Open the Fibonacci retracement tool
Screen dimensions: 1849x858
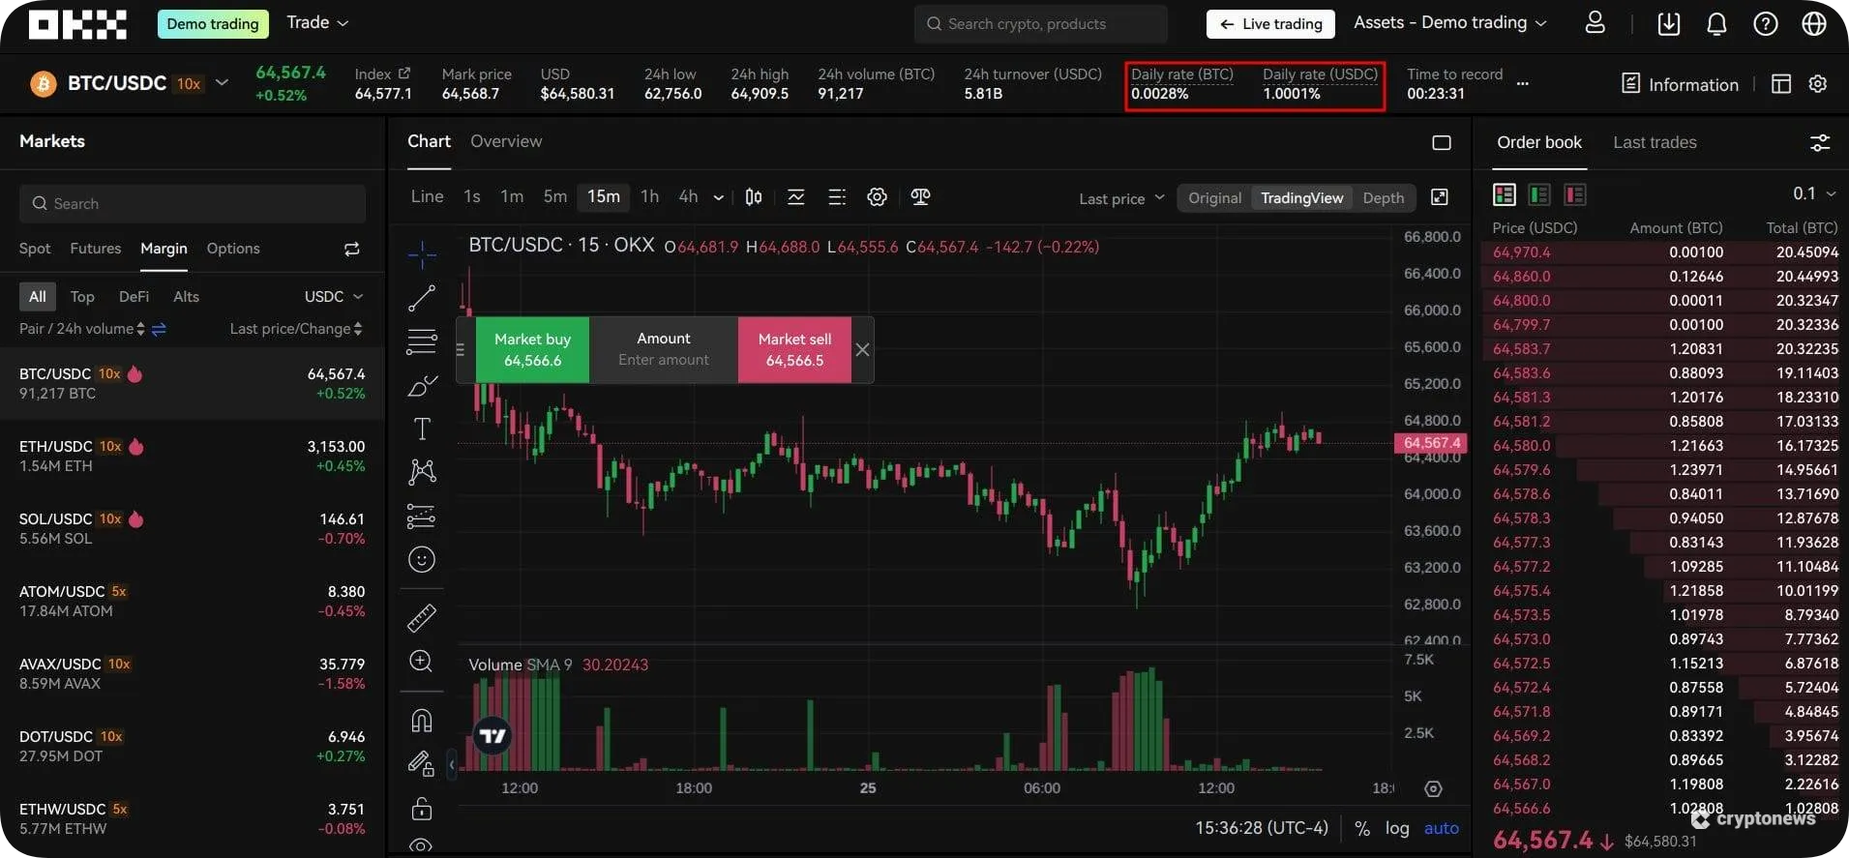422,341
